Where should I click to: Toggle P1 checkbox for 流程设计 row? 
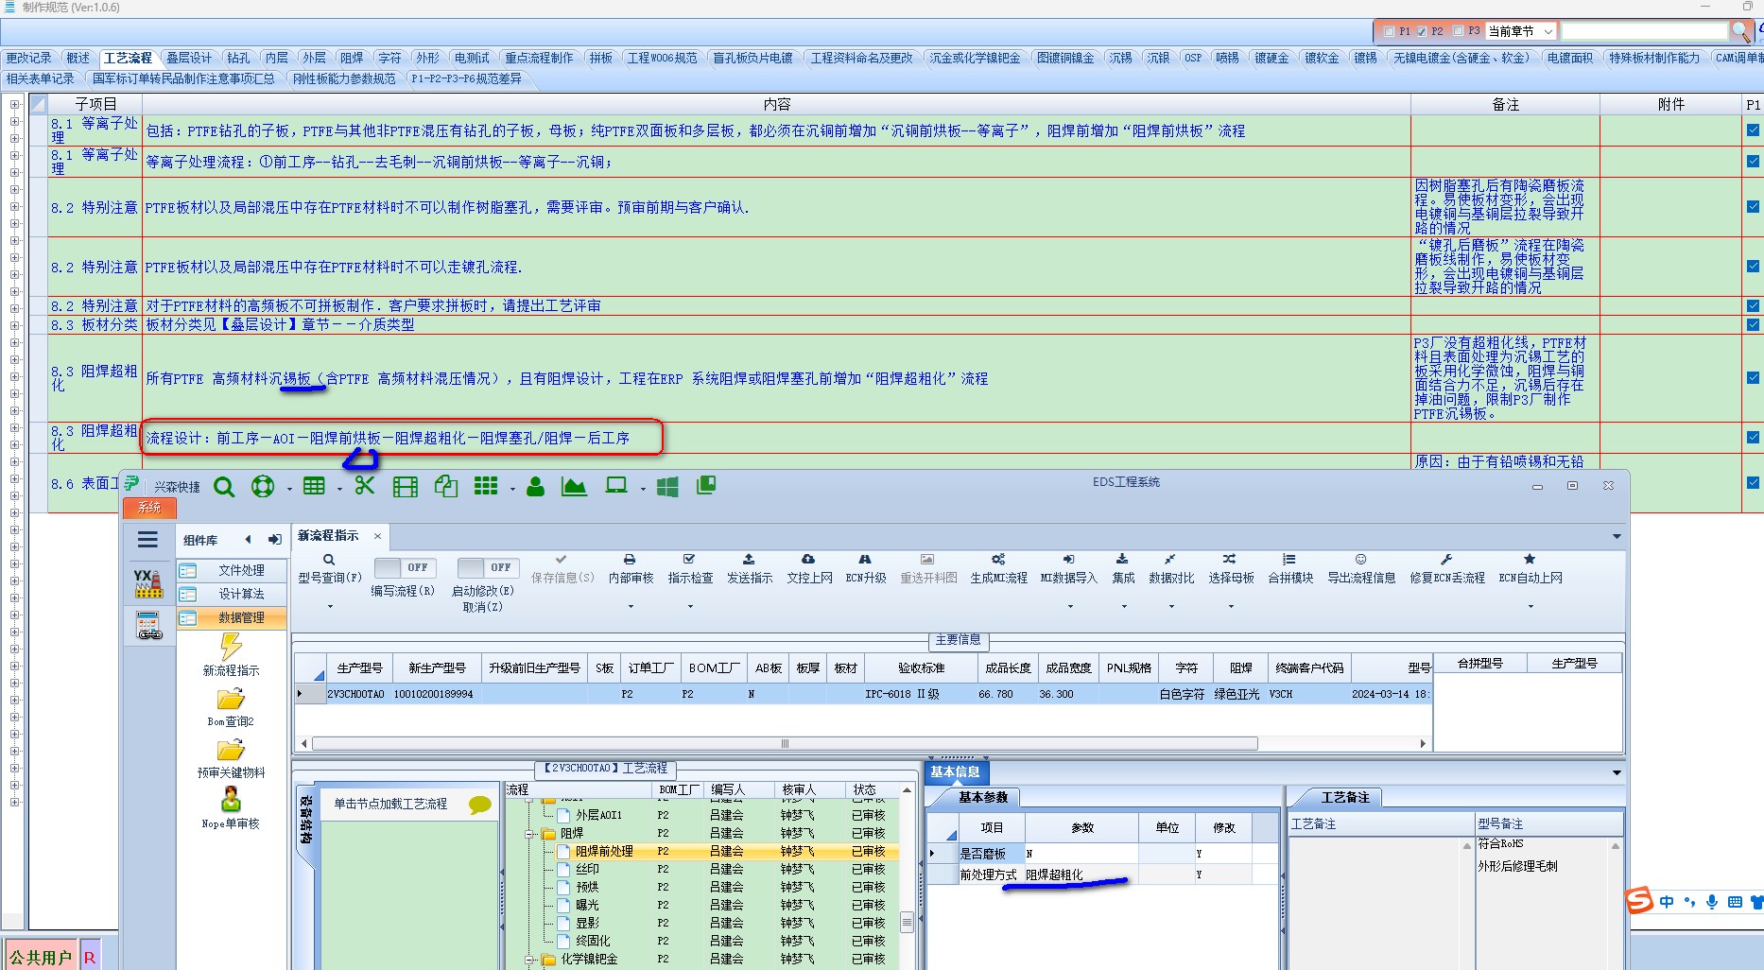pos(1753,438)
